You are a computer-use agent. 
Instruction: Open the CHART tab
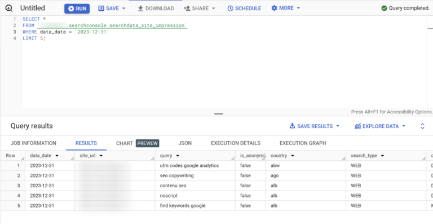tap(125, 143)
